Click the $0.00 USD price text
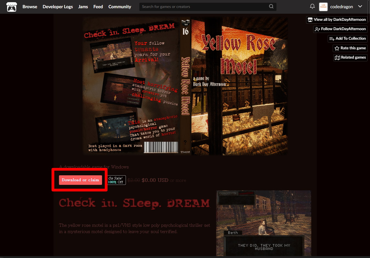Viewport: 370px width, 258px height. click(x=155, y=180)
